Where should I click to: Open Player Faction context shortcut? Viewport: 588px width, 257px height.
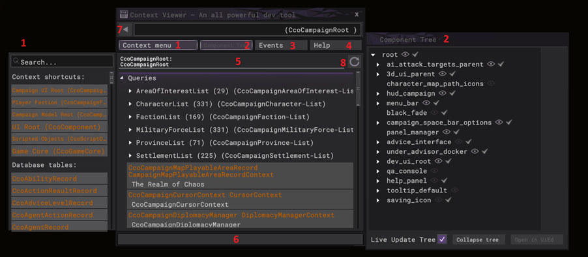(59, 102)
